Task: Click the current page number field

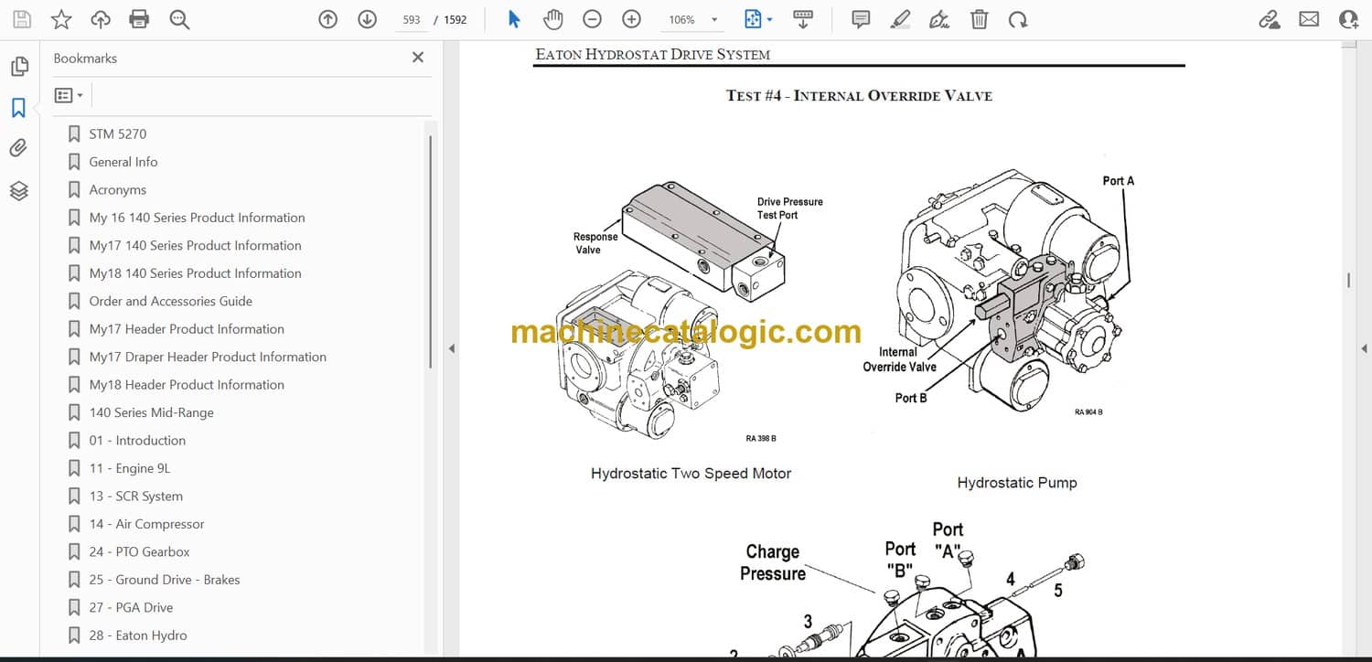Action: click(412, 19)
